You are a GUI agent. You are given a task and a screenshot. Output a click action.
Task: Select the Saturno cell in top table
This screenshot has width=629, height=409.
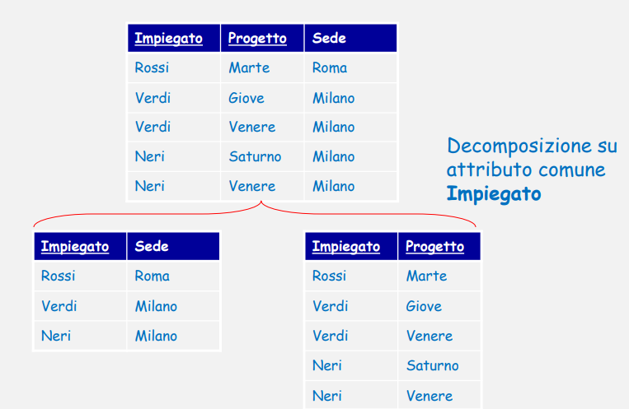pos(262,156)
